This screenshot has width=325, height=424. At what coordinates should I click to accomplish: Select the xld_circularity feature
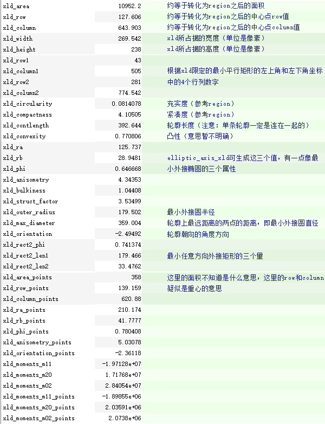(28, 104)
